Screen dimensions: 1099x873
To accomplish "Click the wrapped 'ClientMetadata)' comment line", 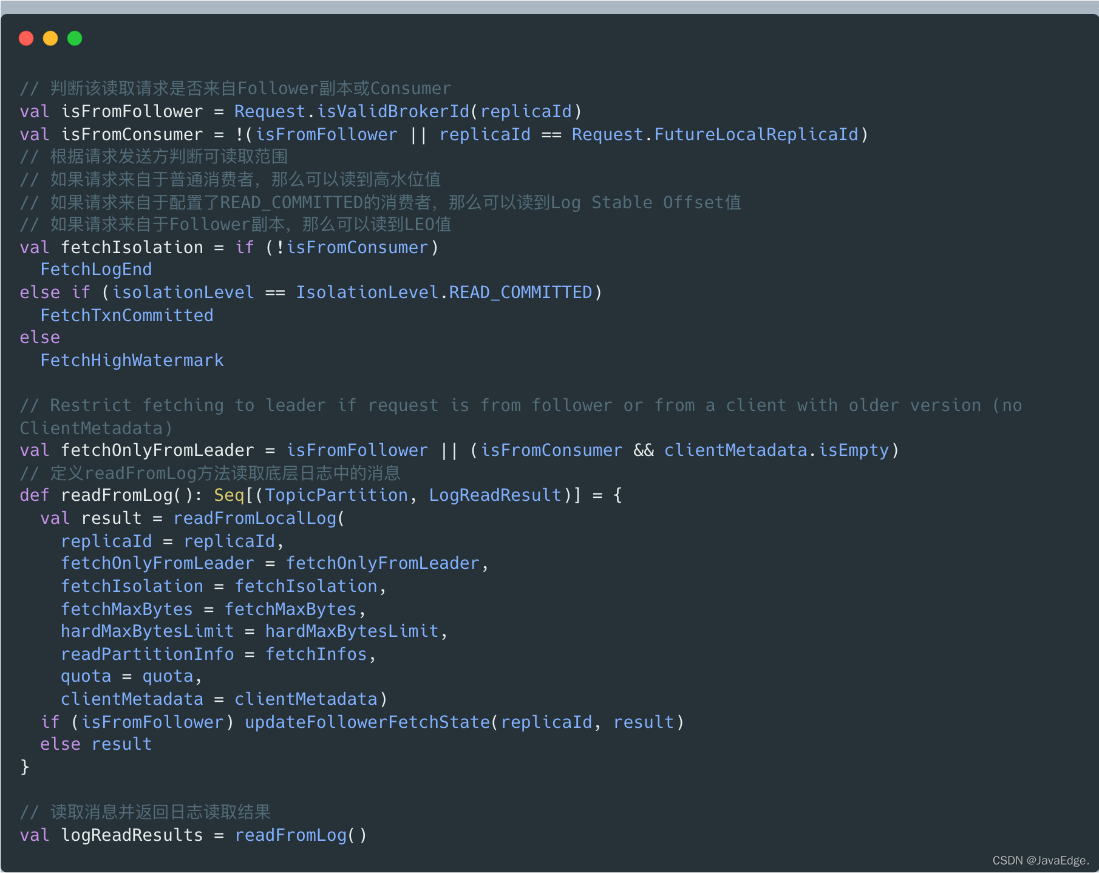I will [x=96, y=429].
